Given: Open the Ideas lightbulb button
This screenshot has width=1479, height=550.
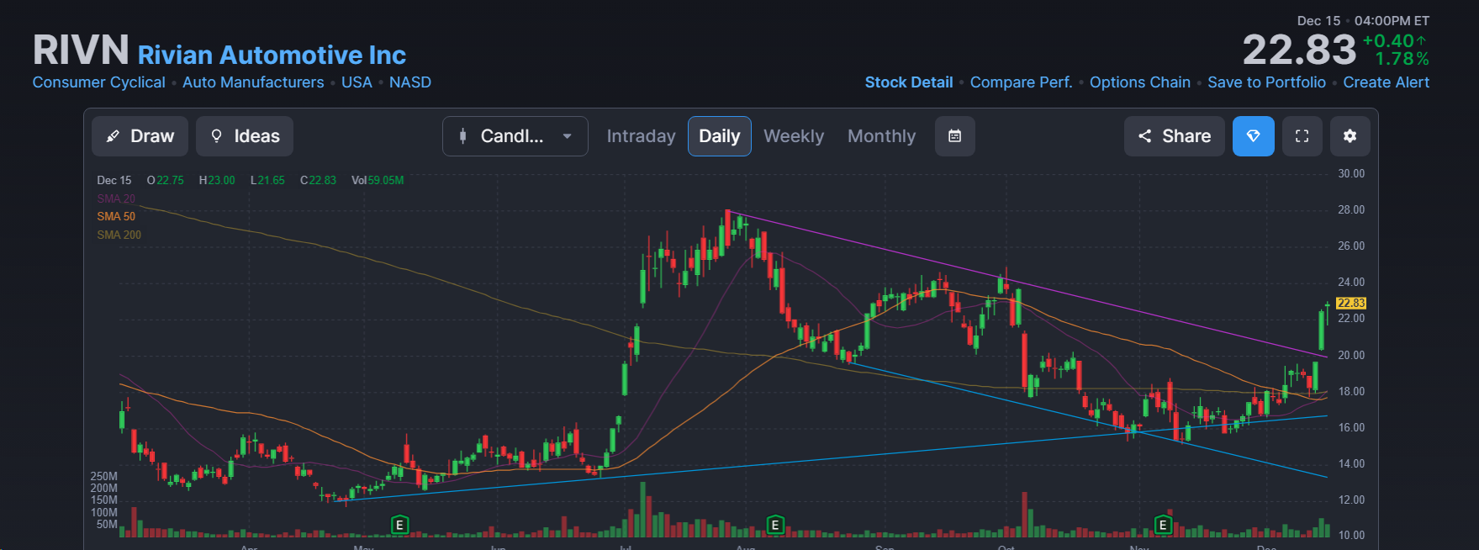Looking at the screenshot, I should (245, 136).
